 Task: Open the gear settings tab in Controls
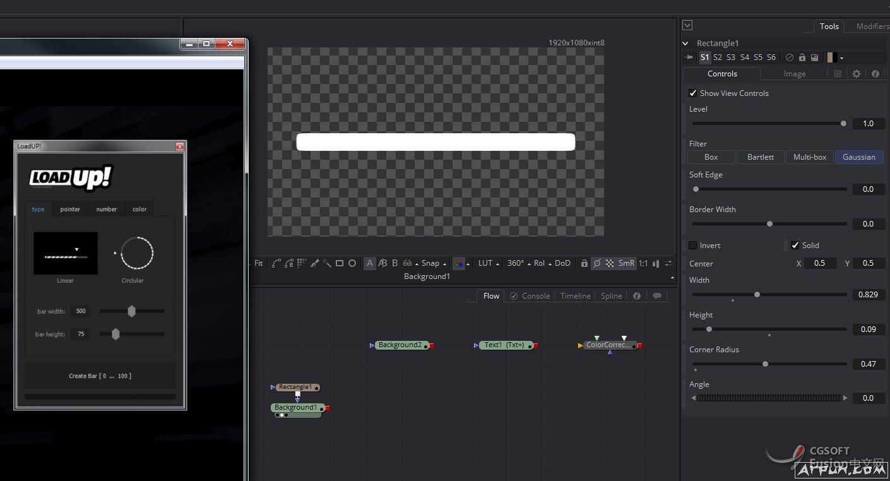click(x=856, y=74)
